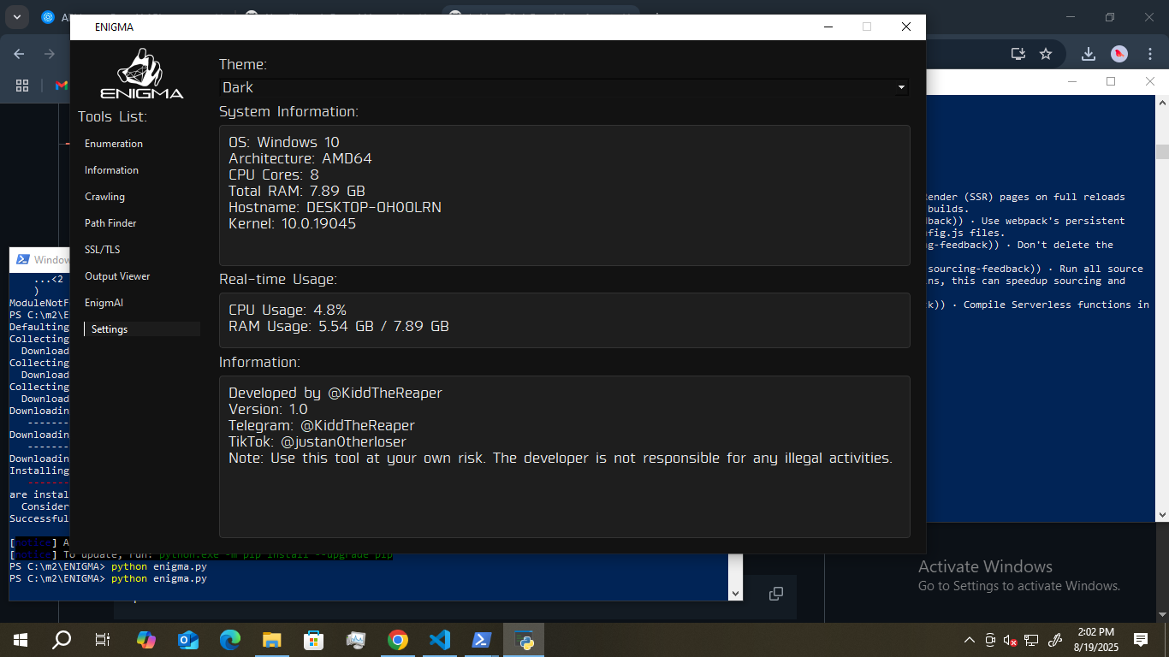Switch to the SSL/TLS tool

pyautogui.click(x=103, y=250)
